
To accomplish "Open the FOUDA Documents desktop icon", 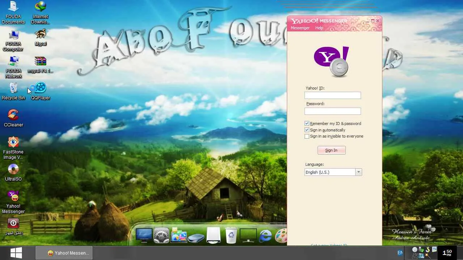I will pos(13,13).
